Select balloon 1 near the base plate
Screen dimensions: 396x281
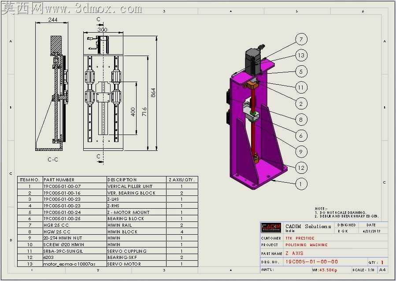(301, 184)
